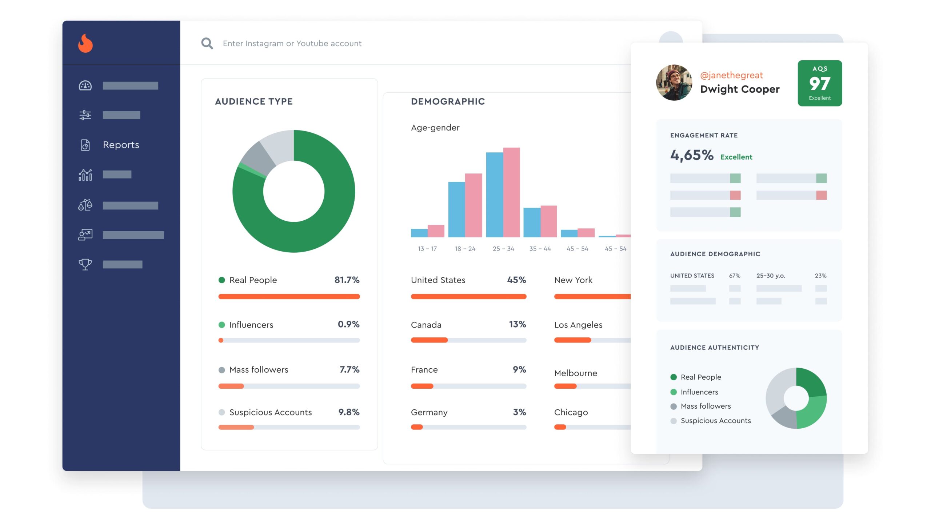
Task: Click the Real People 81.7% progress bar
Action: point(289,297)
